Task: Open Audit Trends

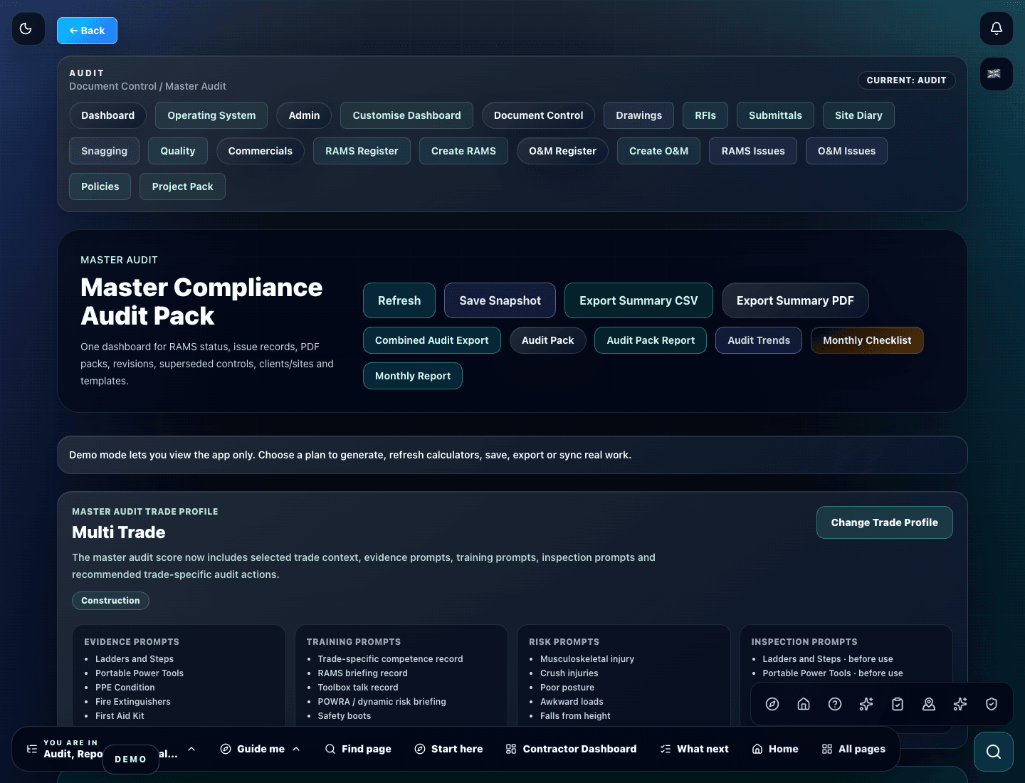Action: [x=759, y=340]
